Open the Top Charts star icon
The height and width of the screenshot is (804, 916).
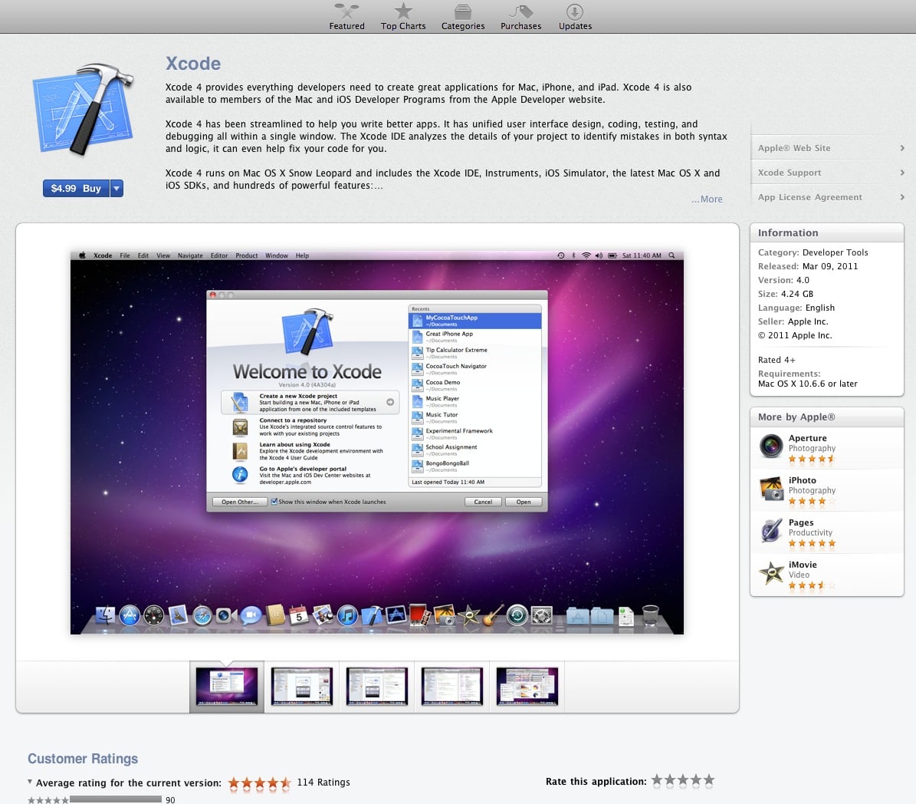403,11
